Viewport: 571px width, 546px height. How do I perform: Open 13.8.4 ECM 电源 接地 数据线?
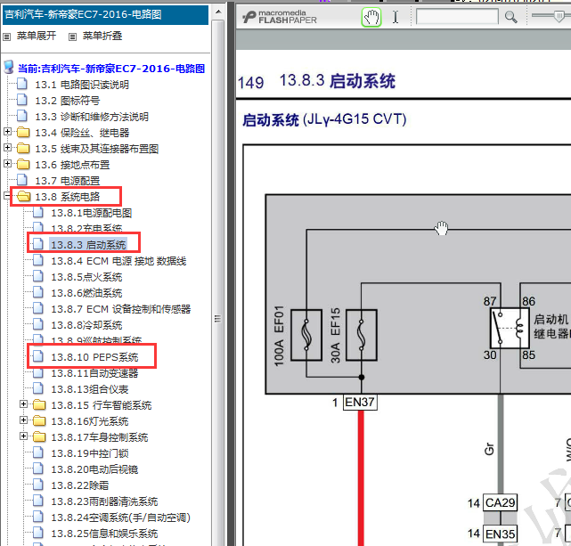point(118,261)
